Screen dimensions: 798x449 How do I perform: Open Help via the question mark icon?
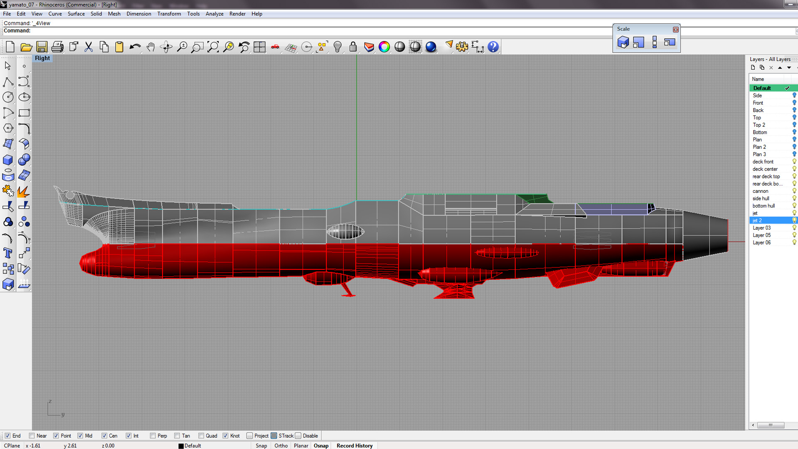tap(493, 47)
